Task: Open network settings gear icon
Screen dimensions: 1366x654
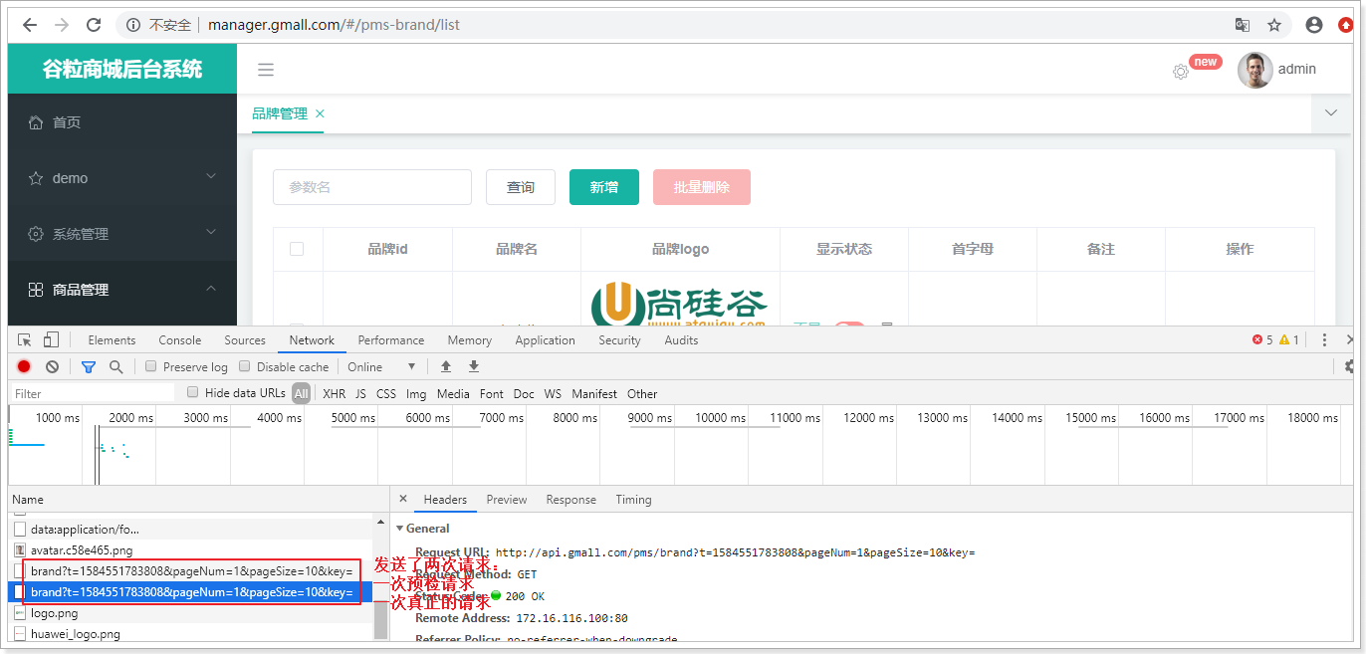Action: pos(1350,367)
